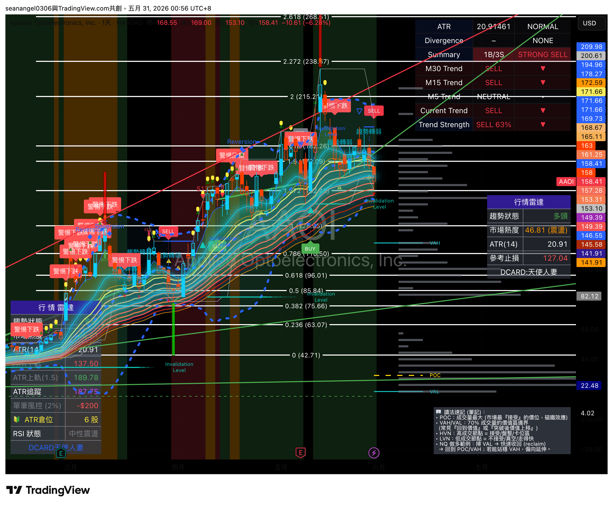The image size is (613, 506).
Task: Click the red earnings E marker
Action: tap(300, 453)
